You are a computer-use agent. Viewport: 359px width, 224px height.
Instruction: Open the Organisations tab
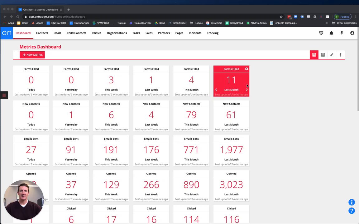[x=117, y=33]
